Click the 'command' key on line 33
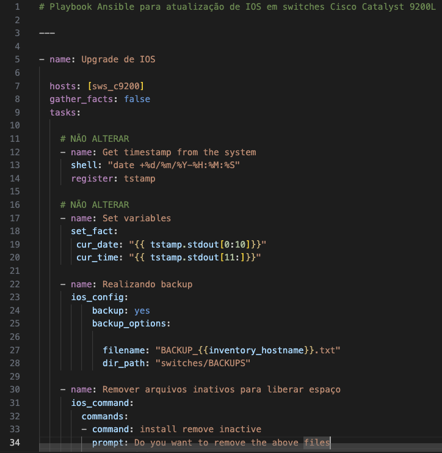Image resolution: width=442 pixels, height=453 pixels. pos(111,429)
